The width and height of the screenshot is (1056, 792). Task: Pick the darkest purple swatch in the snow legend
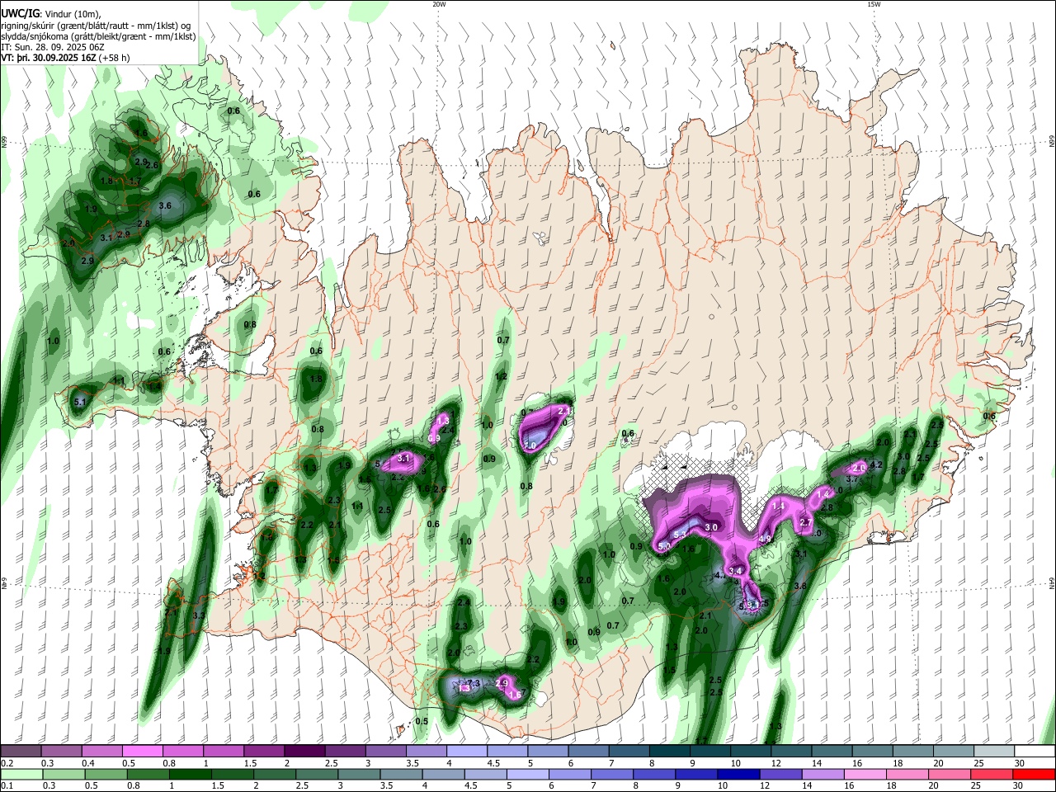(x=304, y=751)
